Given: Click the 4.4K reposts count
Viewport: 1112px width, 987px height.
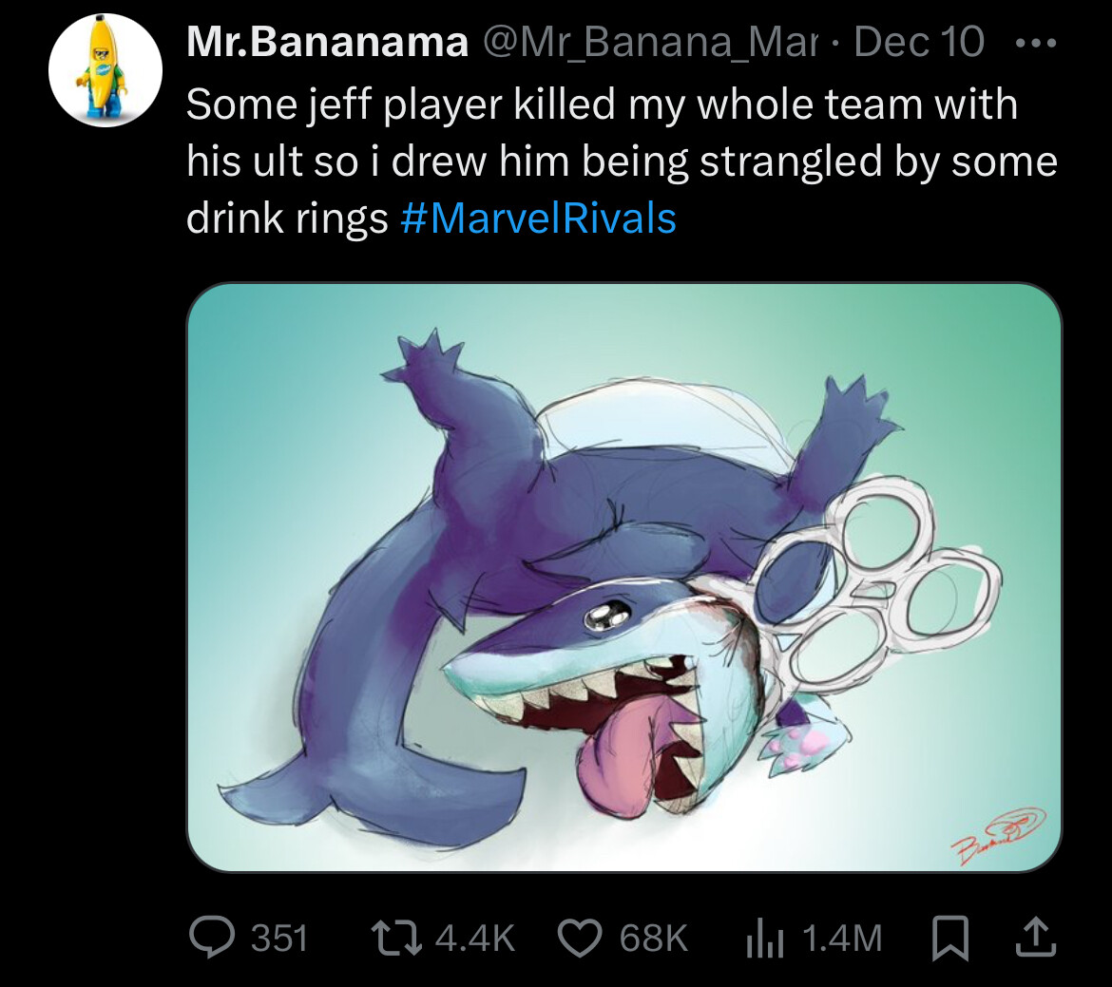Looking at the screenshot, I should tap(475, 938).
